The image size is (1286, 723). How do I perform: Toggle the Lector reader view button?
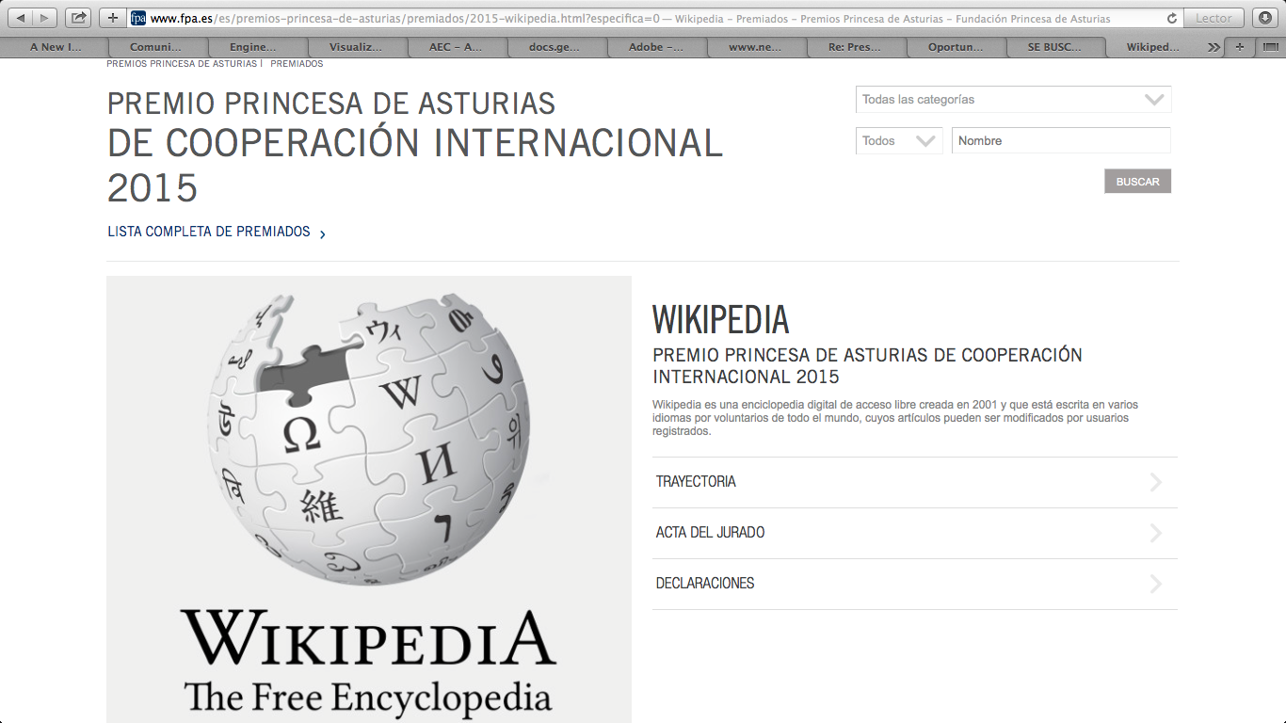pyautogui.click(x=1214, y=18)
